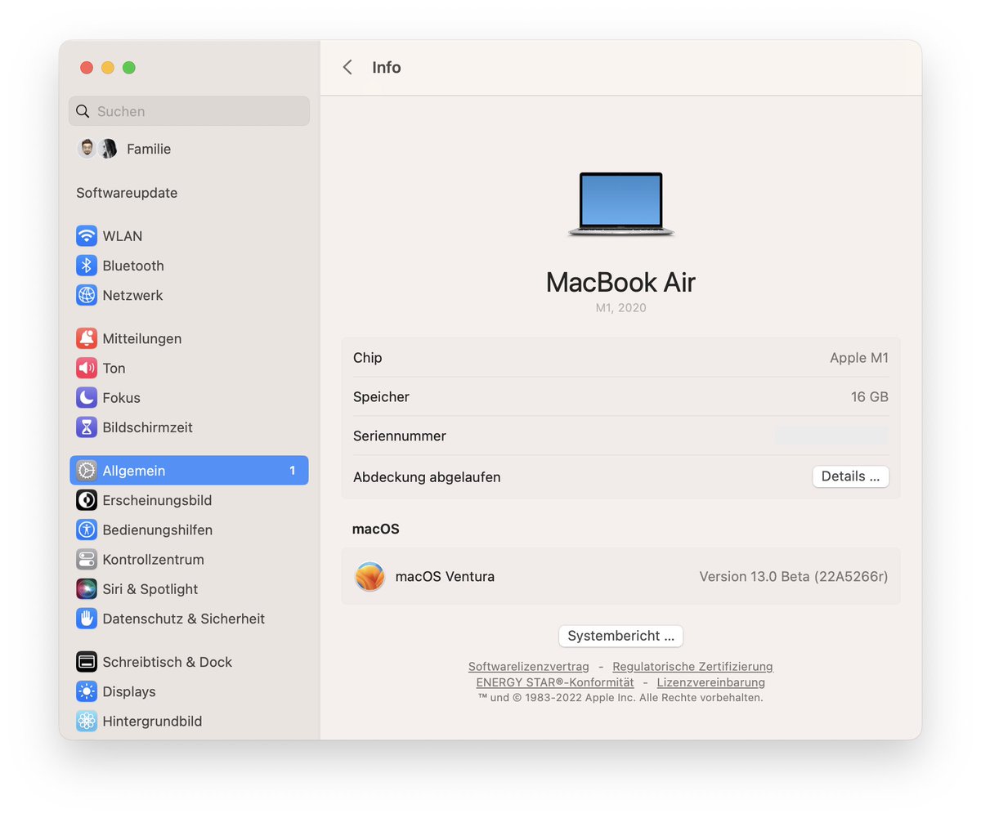Select the Schreibtisch & Dock icon
This screenshot has height=818, width=981.
click(x=87, y=662)
